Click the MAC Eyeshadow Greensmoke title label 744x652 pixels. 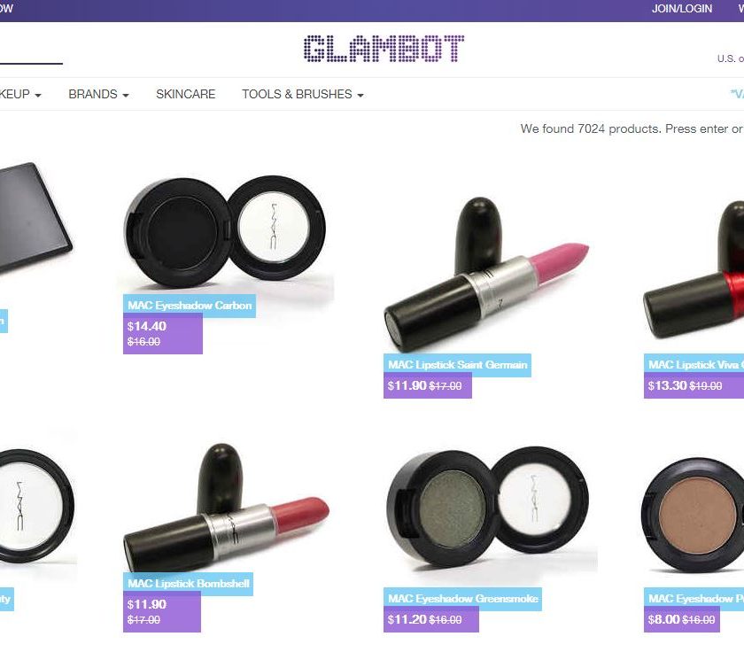coord(462,599)
